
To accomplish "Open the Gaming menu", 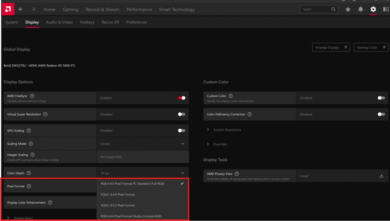I will point(70,10).
